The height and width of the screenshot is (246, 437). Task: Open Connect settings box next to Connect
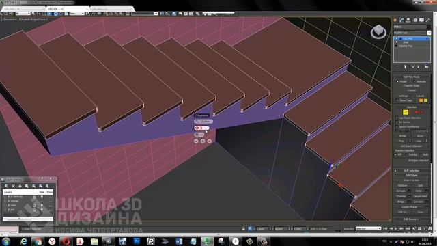pos(426,202)
